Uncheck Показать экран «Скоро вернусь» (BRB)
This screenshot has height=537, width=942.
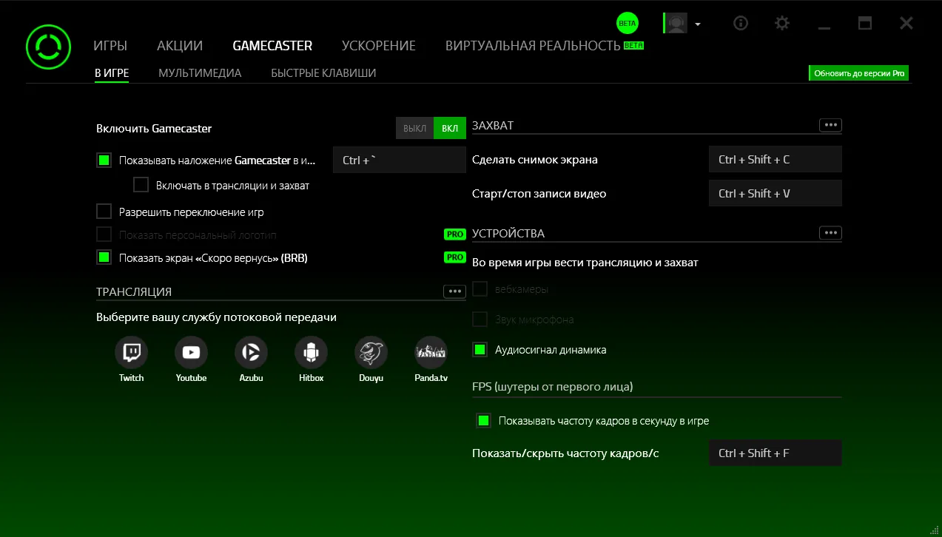point(104,257)
